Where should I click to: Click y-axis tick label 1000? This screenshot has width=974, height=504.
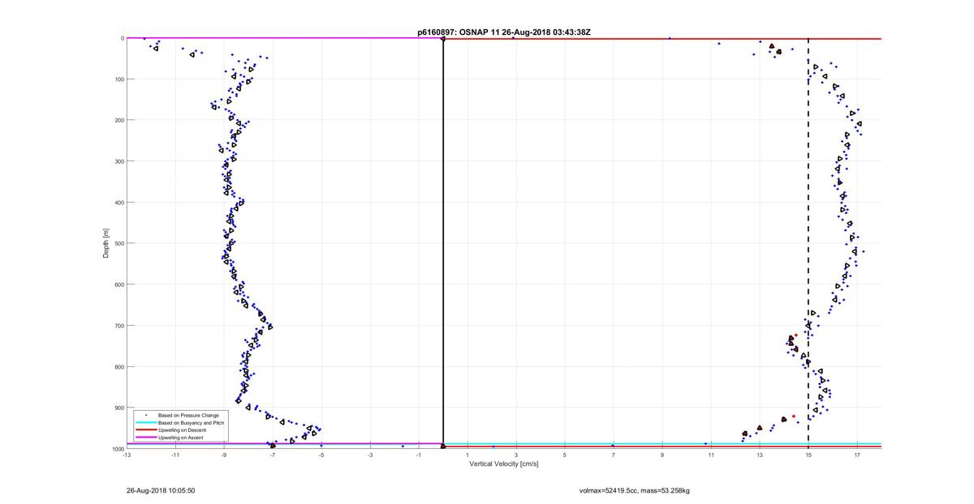[x=118, y=448]
